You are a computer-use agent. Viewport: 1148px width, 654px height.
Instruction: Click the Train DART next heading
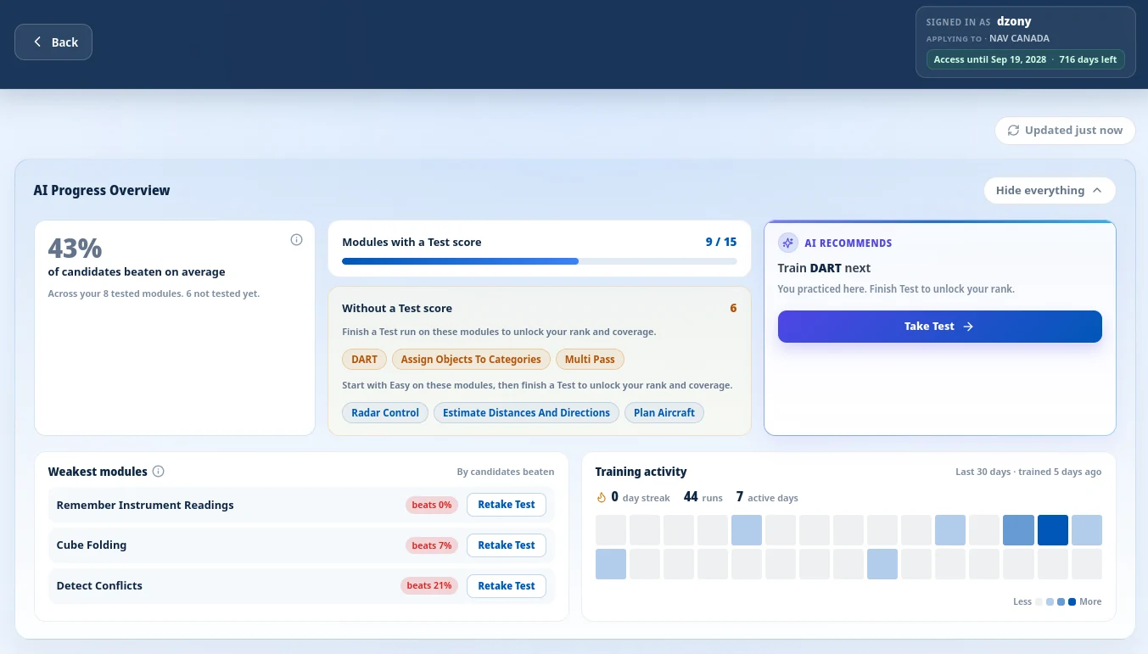click(824, 268)
